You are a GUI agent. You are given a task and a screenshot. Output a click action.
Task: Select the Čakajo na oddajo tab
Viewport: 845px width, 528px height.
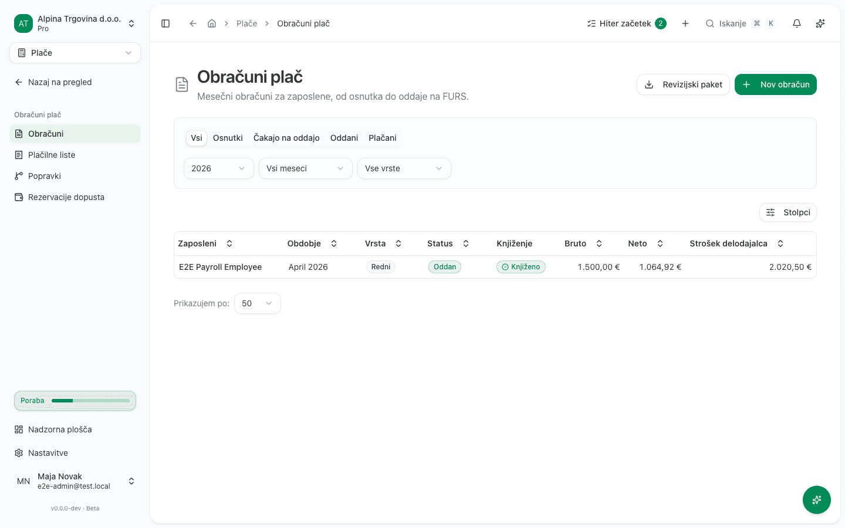[x=286, y=138]
